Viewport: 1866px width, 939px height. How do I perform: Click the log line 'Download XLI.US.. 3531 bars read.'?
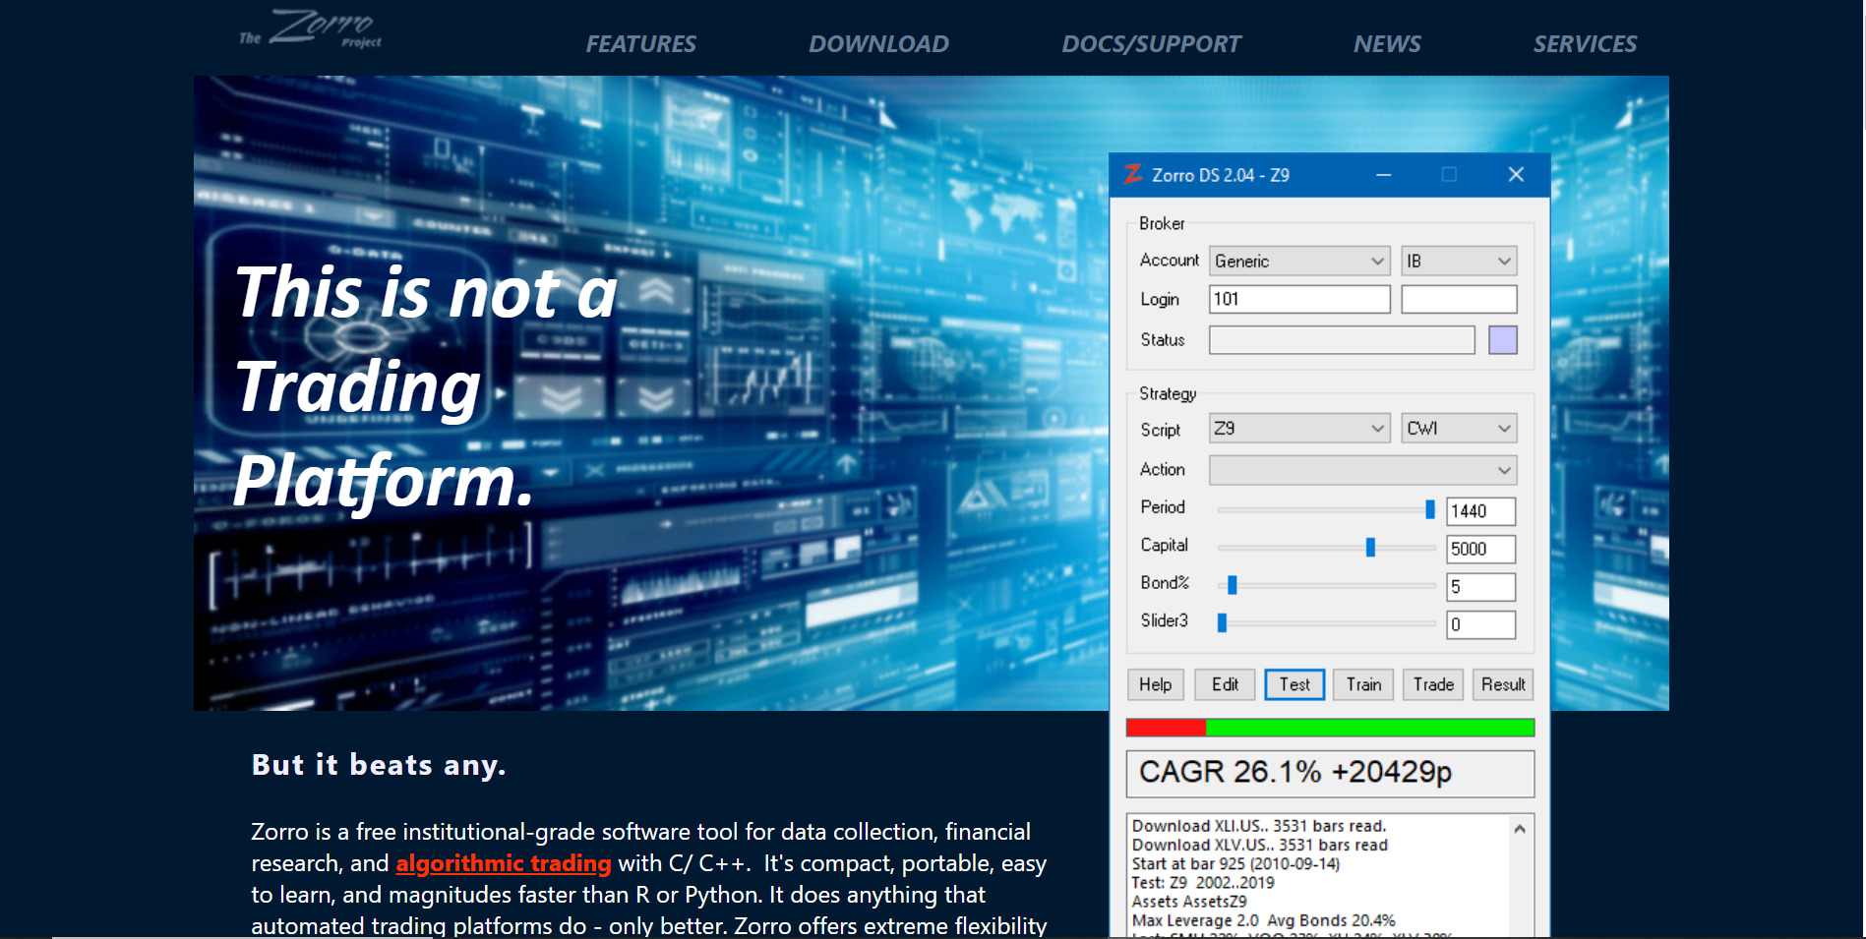[x=1259, y=826]
